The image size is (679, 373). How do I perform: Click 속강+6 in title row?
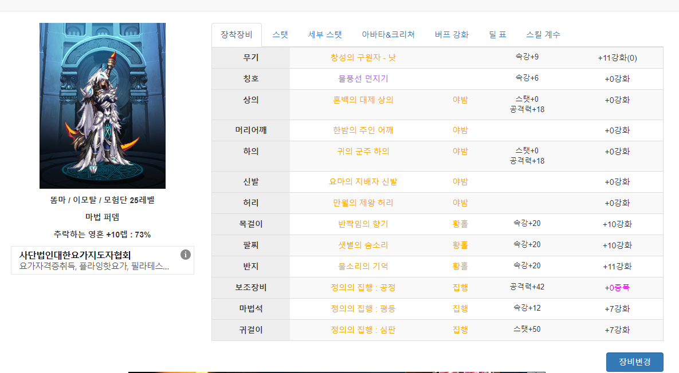coord(527,78)
